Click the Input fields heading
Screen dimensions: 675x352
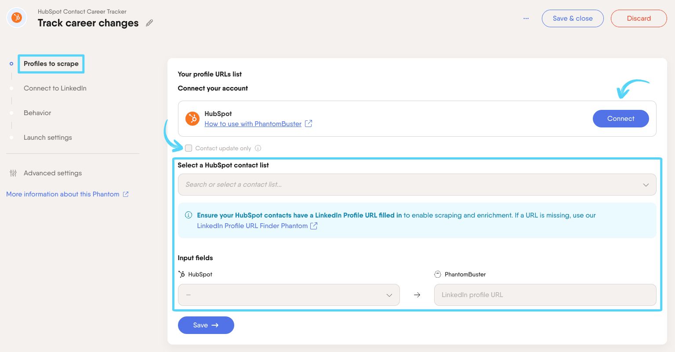click(195, 258)
